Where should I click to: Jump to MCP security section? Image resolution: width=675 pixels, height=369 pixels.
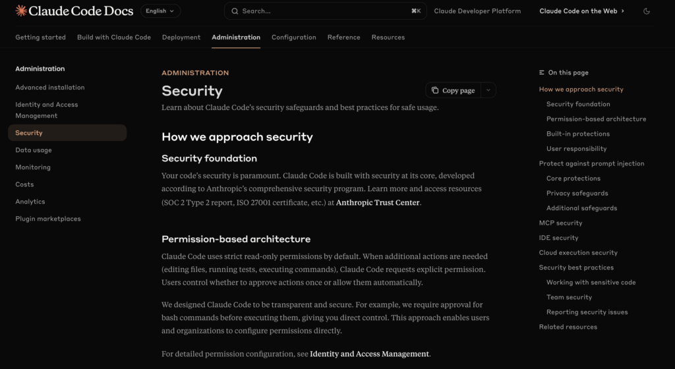click(x=560, y=223)
